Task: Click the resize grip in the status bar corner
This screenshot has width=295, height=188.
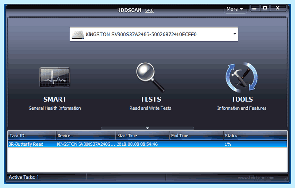Action: 286,179
